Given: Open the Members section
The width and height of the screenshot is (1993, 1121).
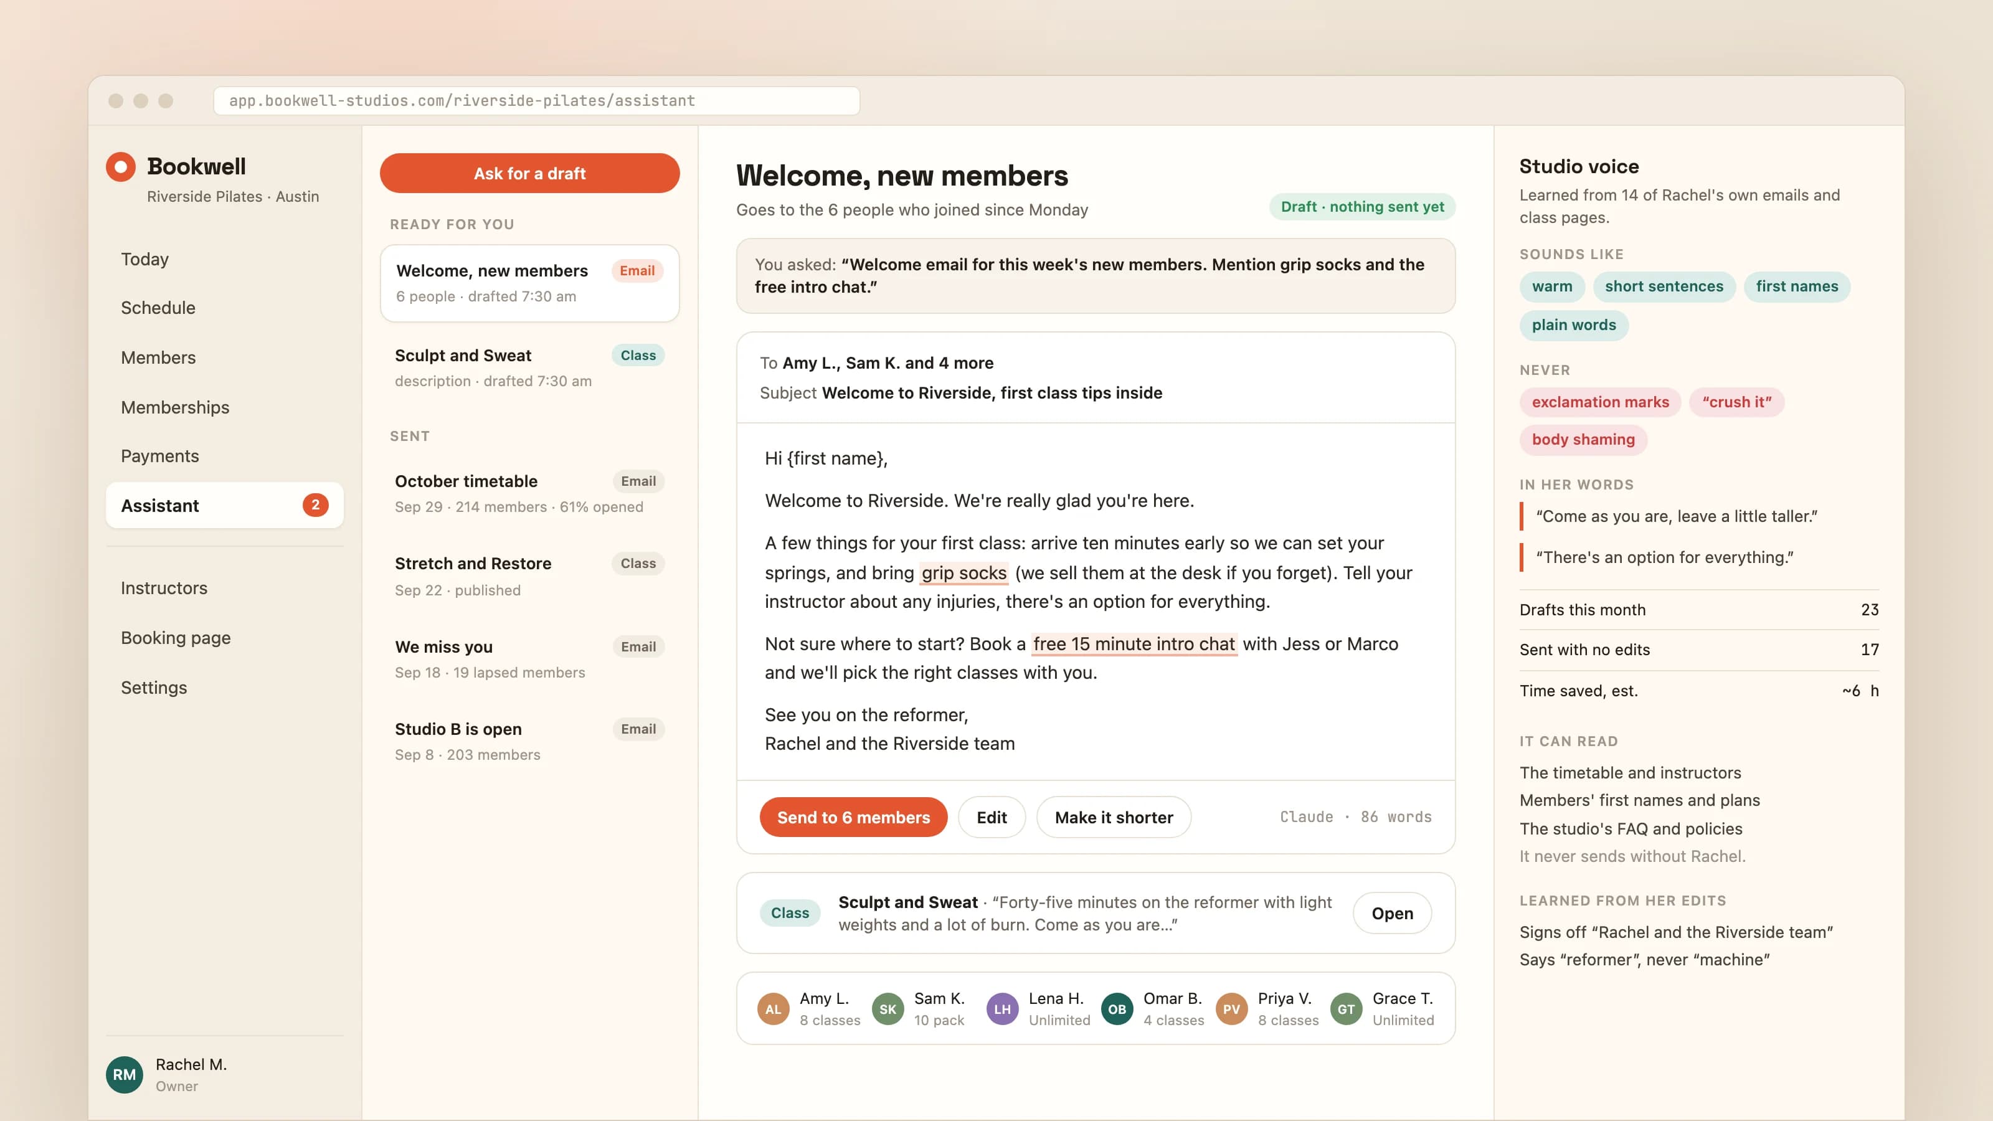Looking at the screenshot, I should point(224,357).
